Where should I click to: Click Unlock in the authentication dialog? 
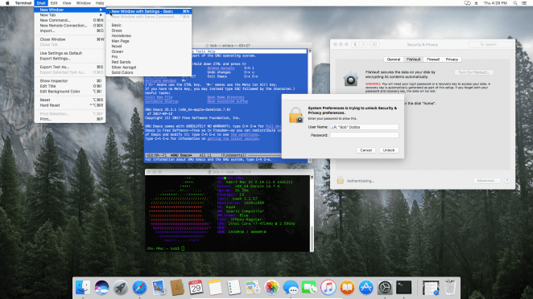(x=389, y=150)
